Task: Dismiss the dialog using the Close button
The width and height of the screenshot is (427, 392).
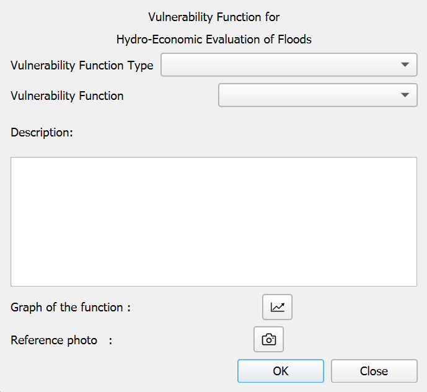Action: coord(374,371)
